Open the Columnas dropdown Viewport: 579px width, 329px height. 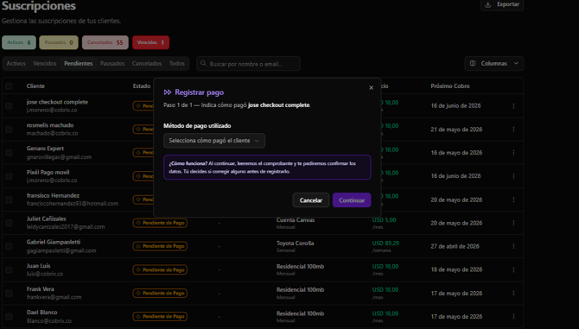click(493, 63)
